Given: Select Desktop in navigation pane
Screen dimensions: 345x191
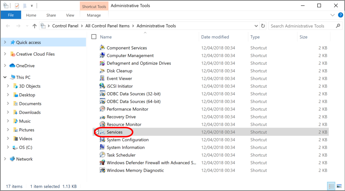Looking at the screenshot, I should click(x=27, y=95).
